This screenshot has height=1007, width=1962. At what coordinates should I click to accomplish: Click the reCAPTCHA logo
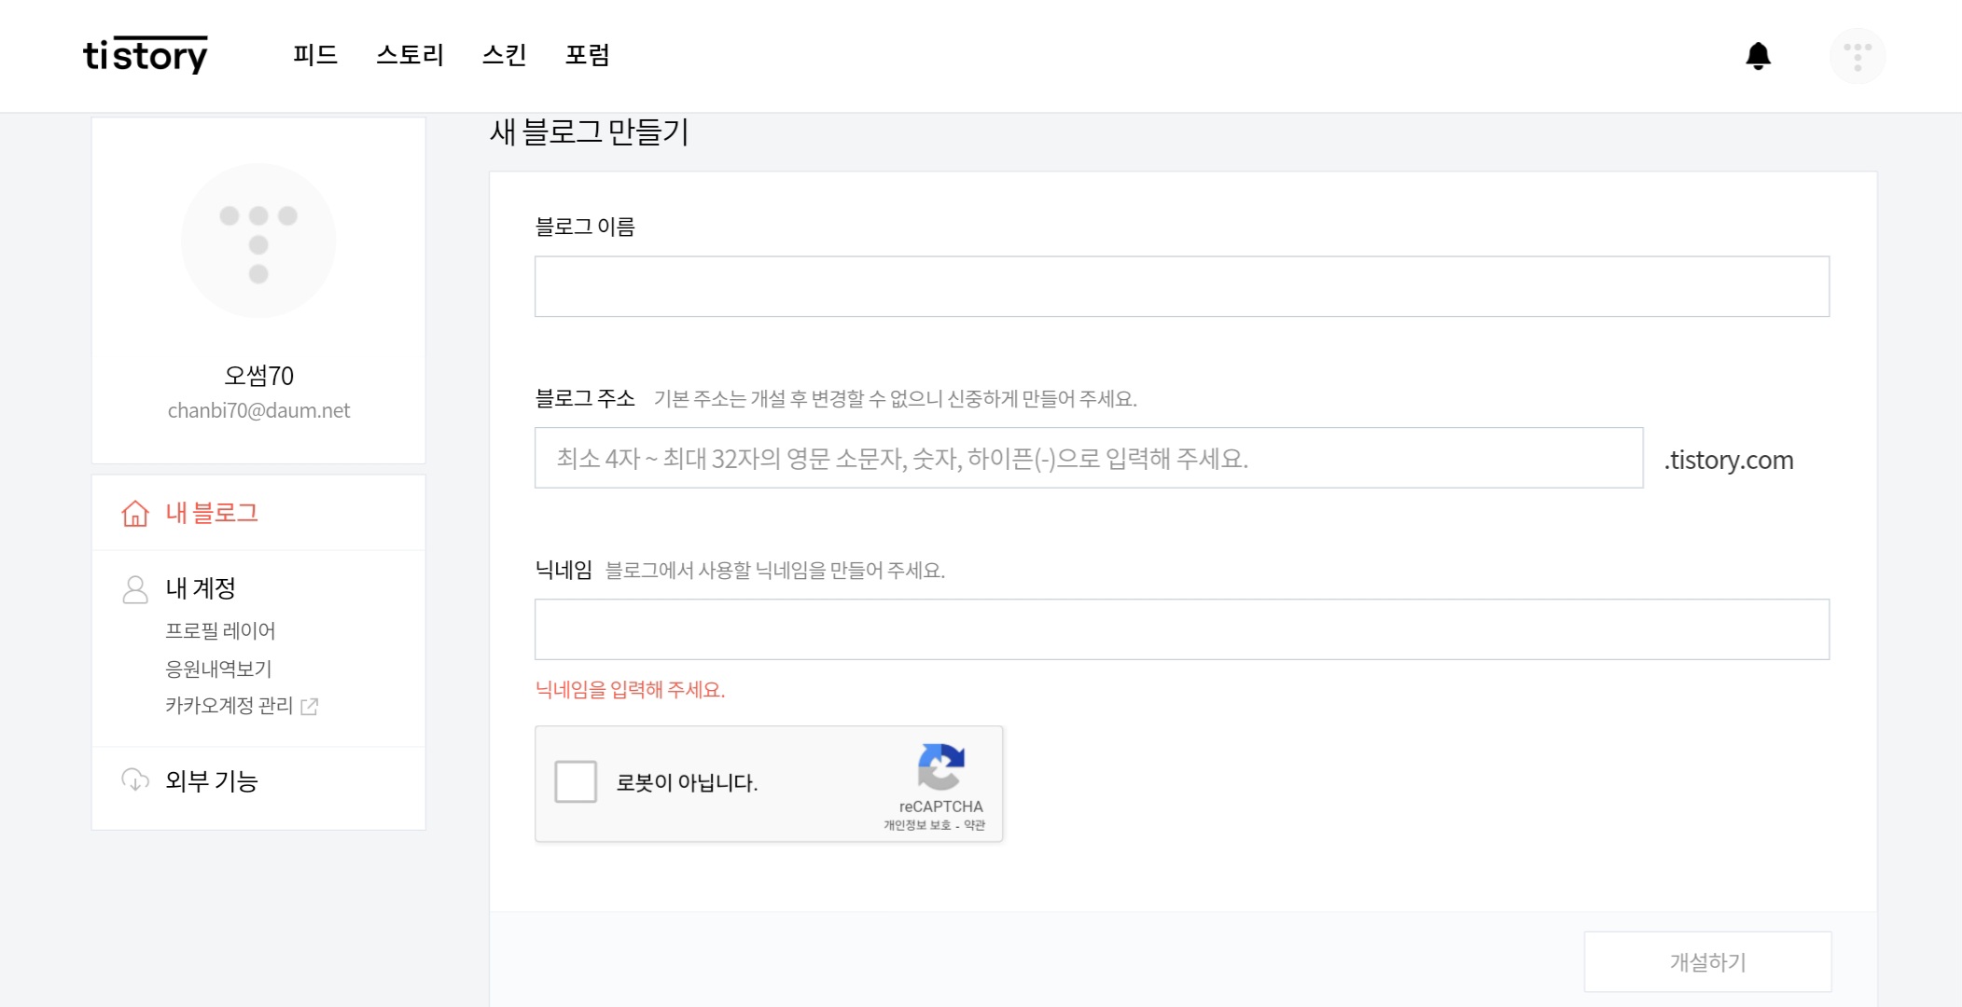pos(940,766)
